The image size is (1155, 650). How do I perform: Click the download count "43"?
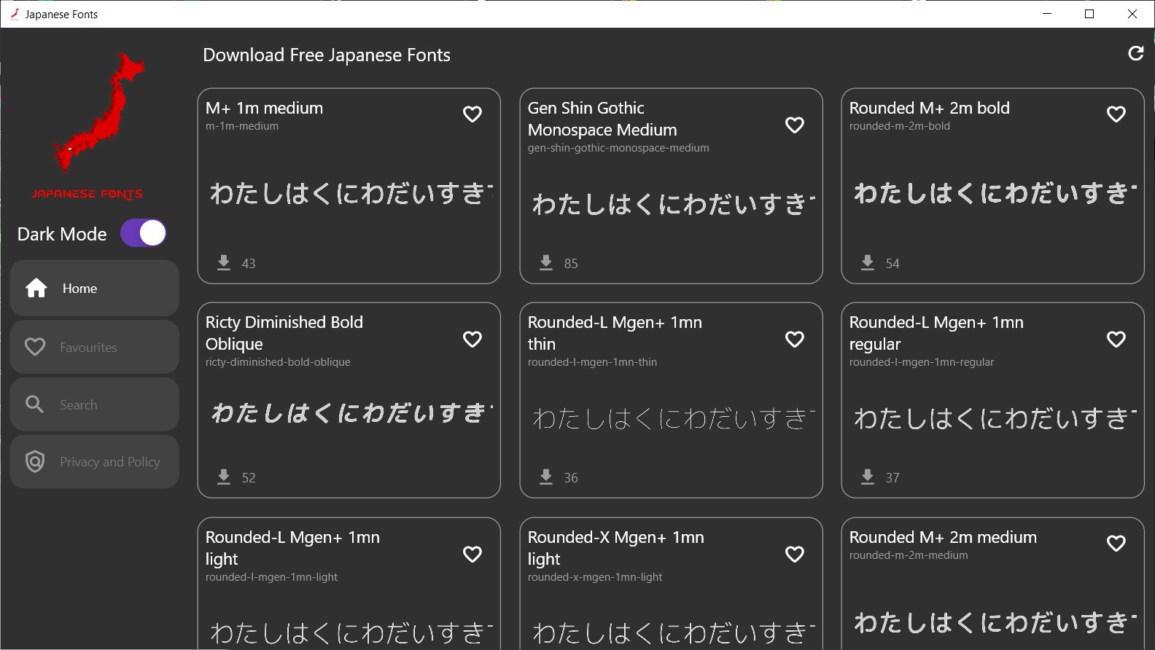coord(249,264)
